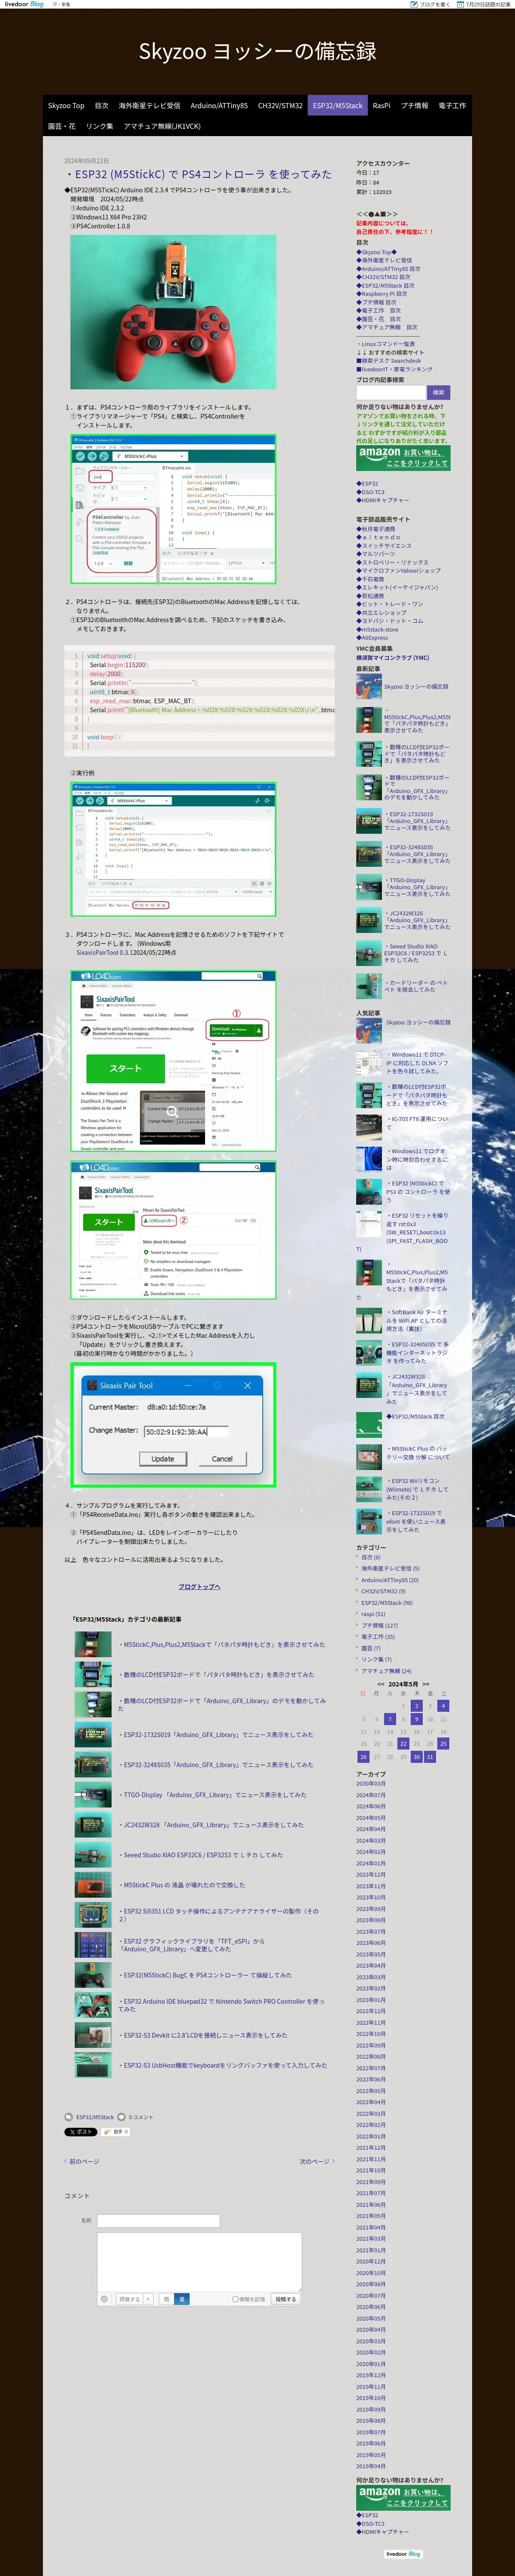Expand the 目次 (8) category
Screen dimensions: 515x2576
pyautogui.click(x=371, y=1557)
